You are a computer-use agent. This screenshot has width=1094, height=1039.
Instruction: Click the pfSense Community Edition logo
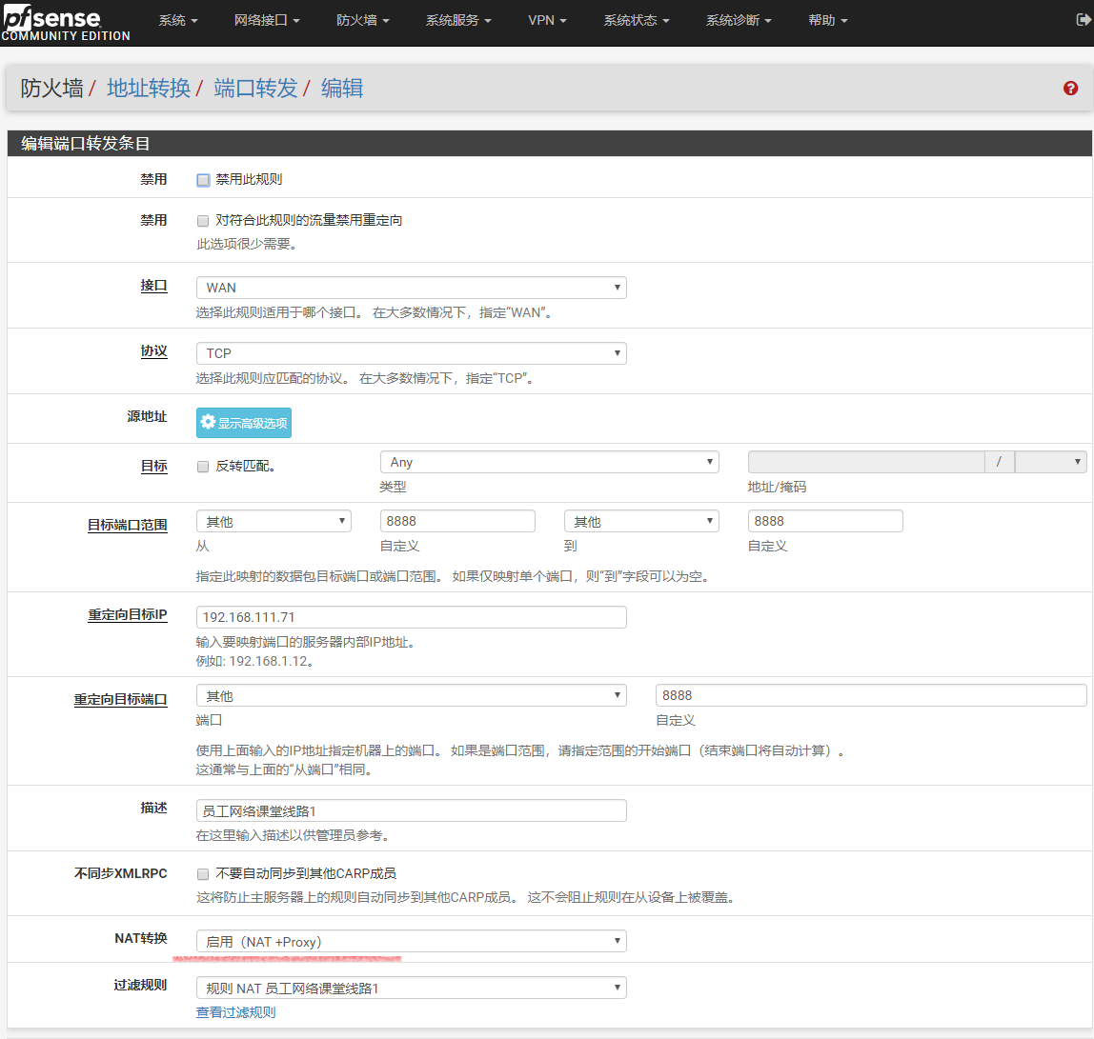[65, 23]
